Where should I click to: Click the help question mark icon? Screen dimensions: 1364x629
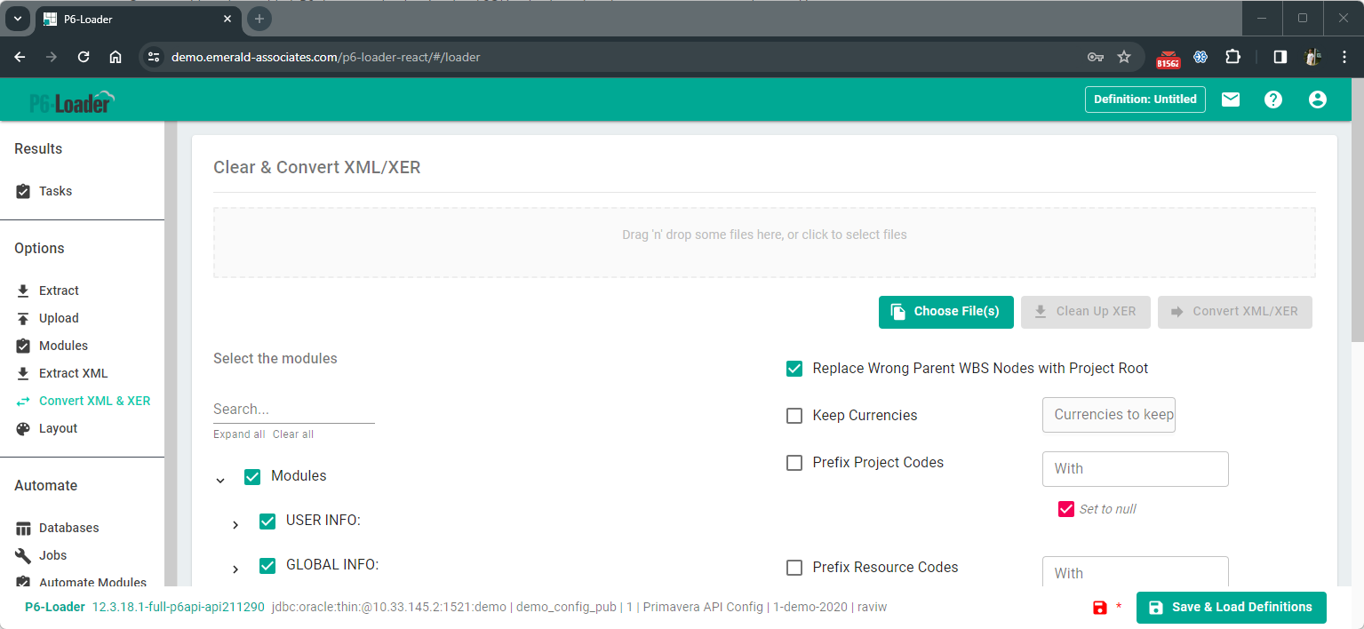[1273, 100]
